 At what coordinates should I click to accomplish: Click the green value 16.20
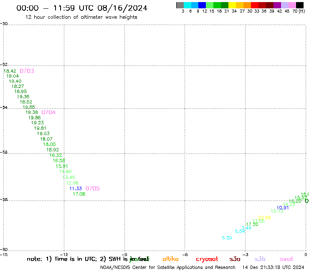pyautogui.click(x=295, y=201)
